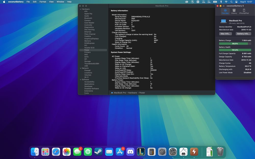Image resolution: width=255 pixels, height=159 pixels.
Task: Launch Safari from the dock
Action: tap(56, 152)
